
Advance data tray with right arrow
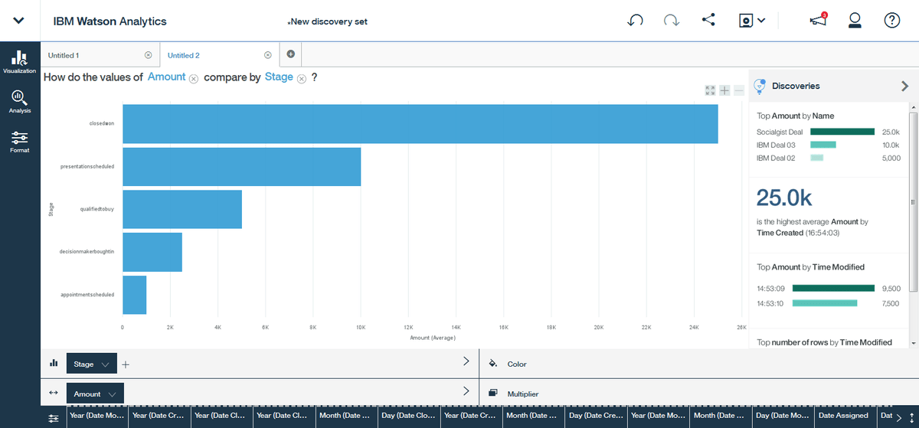click(899, 418)
